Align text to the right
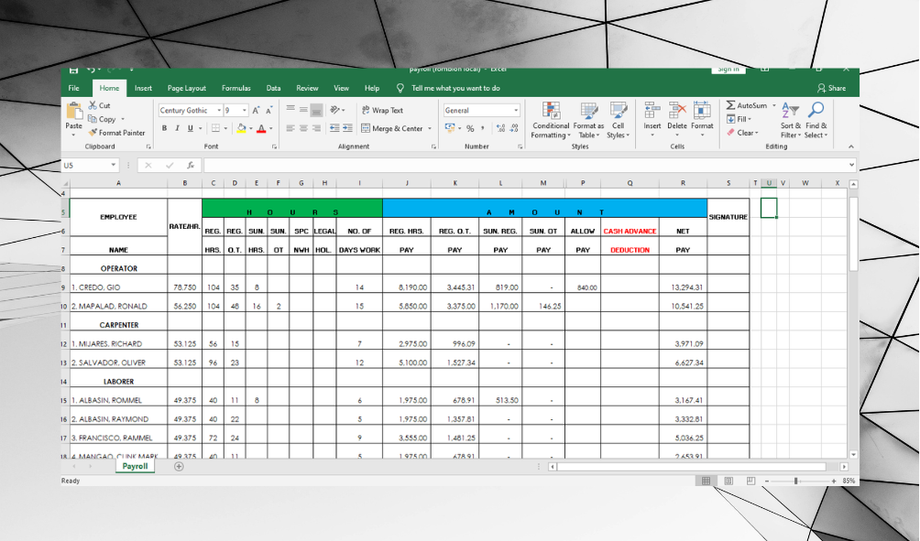The height and width of the screenshot is (541, 920). click(x=316, y=128)
